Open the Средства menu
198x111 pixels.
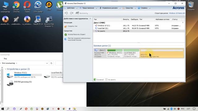click(129, 8)
